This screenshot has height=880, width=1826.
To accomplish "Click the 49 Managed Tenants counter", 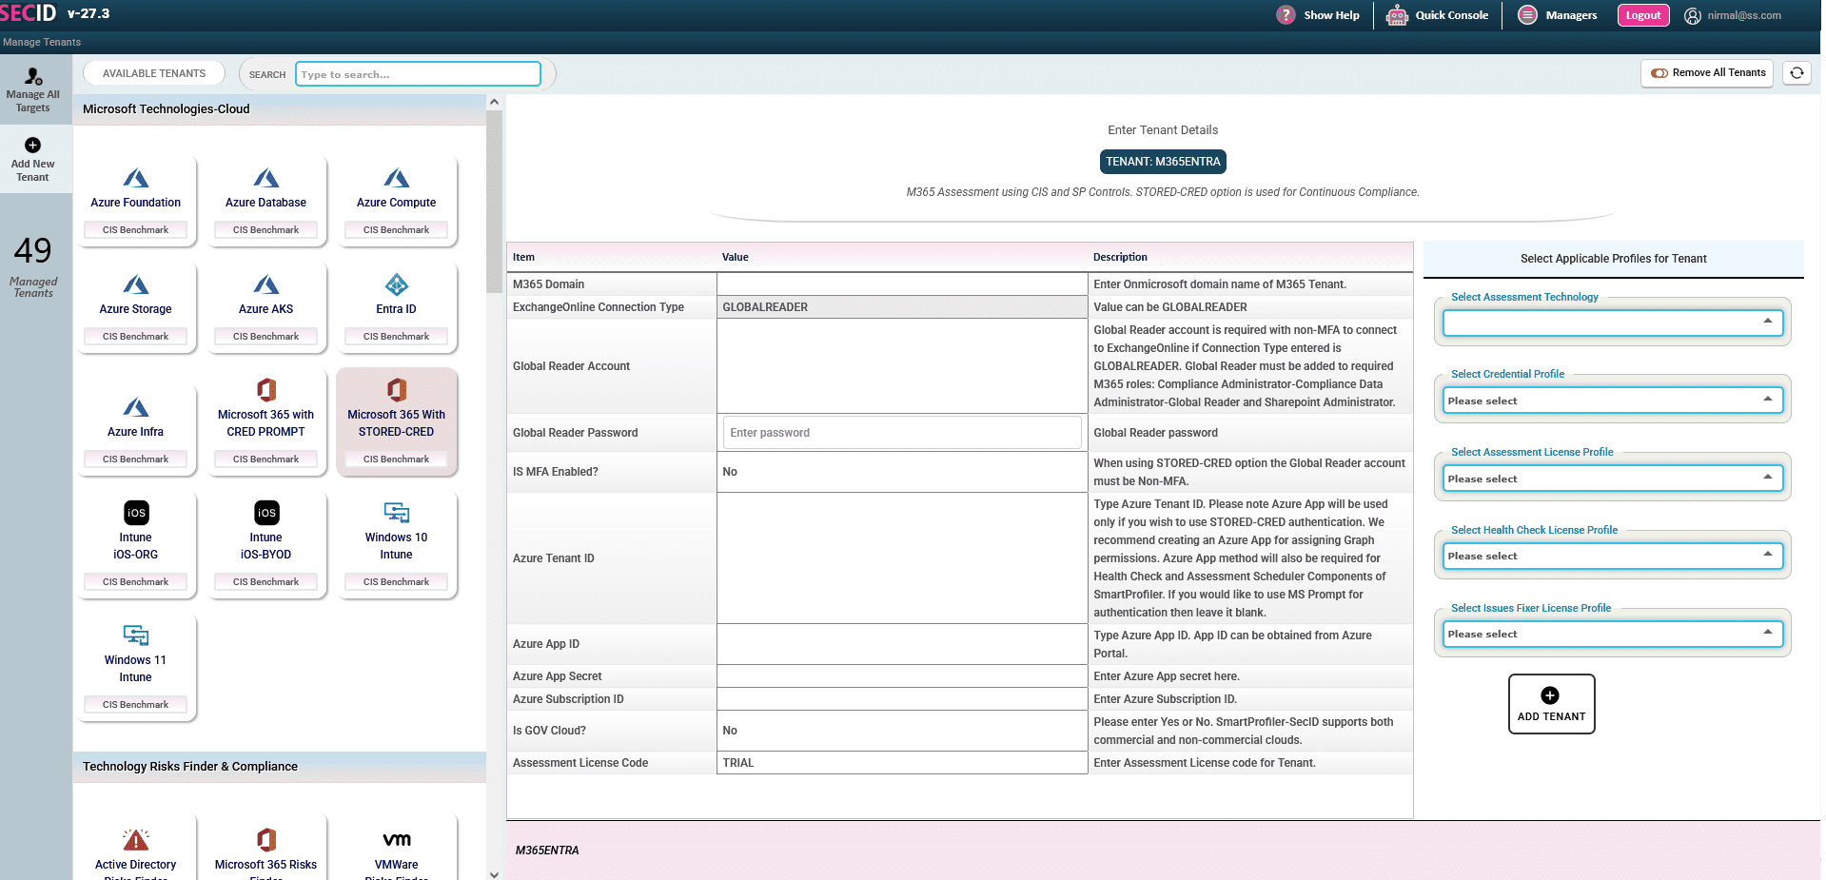I will coord(33,266).
